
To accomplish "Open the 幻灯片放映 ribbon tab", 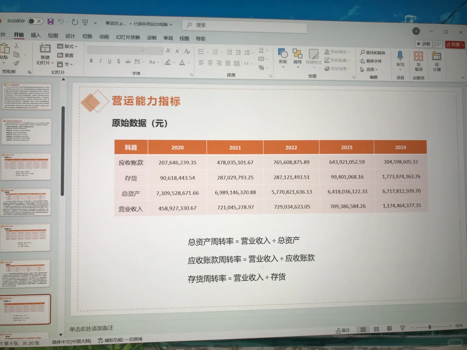I will 128,38.
